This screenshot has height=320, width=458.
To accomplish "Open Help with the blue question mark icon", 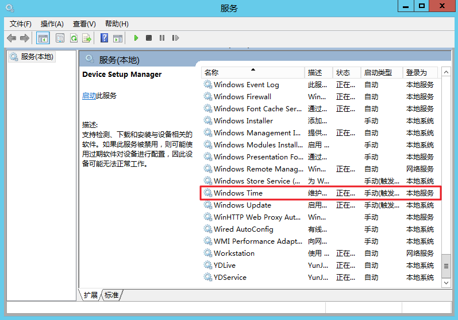I will pyautogui.click(x=104, y=38).
